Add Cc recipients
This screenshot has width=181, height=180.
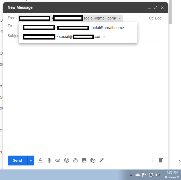151,18
